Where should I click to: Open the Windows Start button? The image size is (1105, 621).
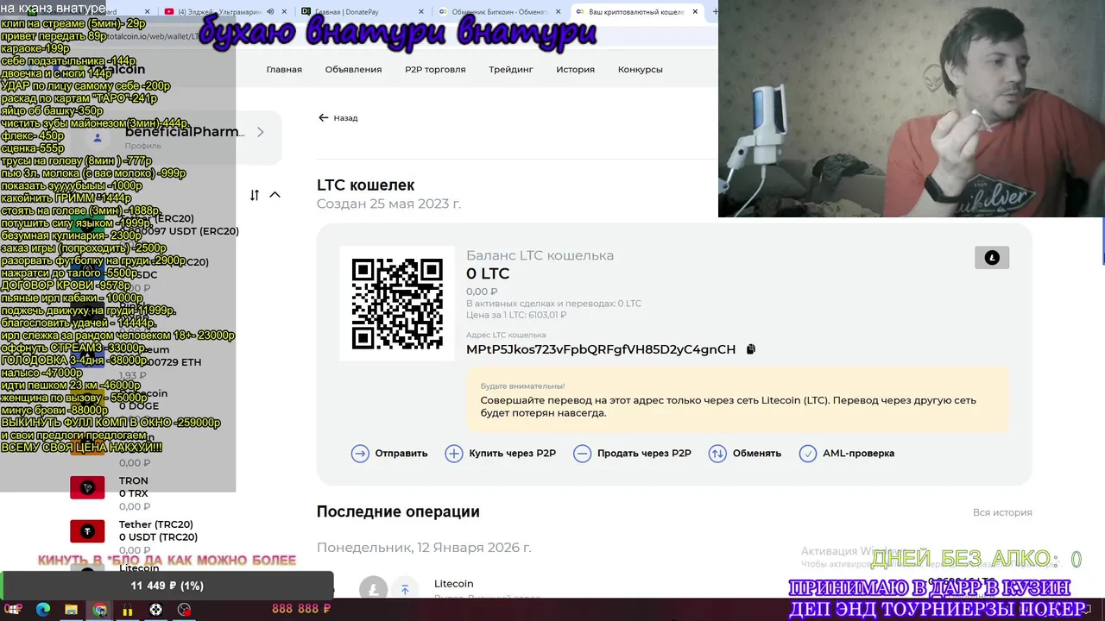point(14,609)
